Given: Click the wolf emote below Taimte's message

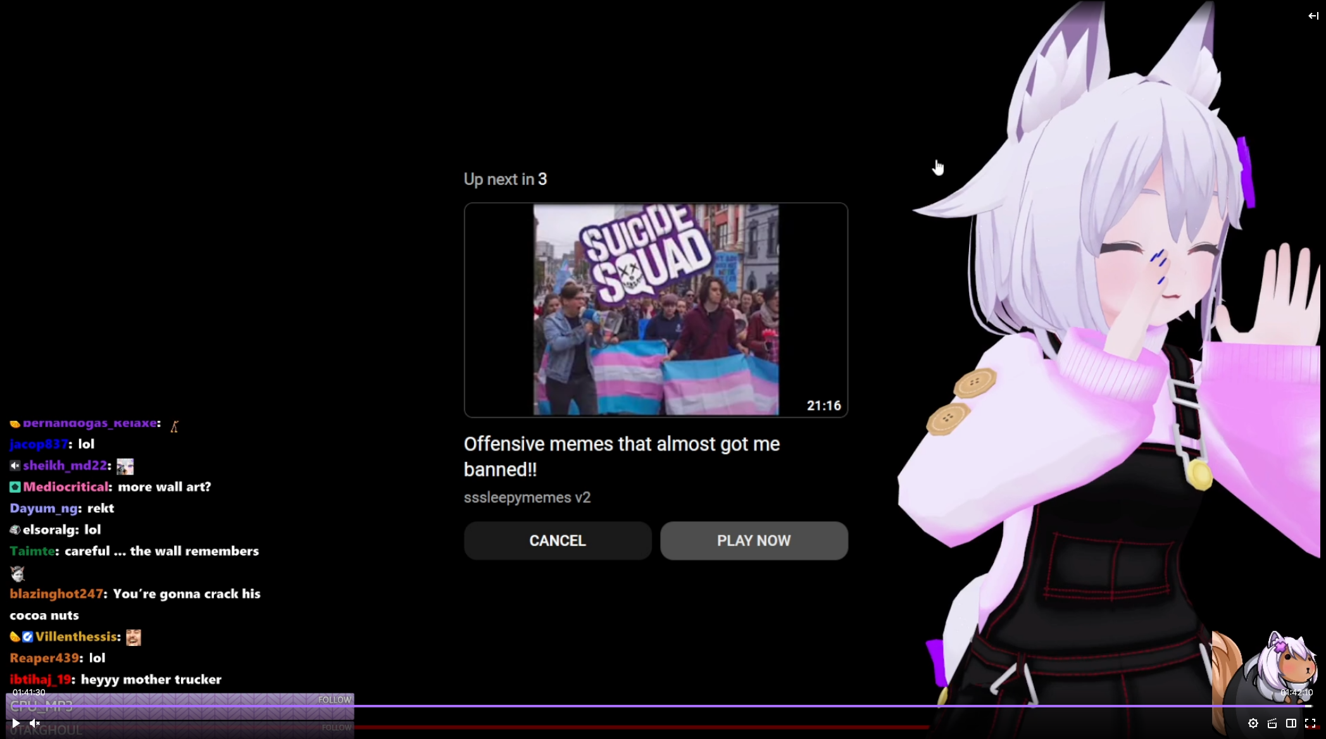Looking at the screenshot, I should coord(18,574).
